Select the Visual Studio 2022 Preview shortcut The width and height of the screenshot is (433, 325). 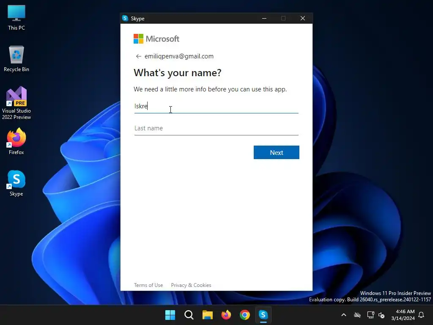16,103
